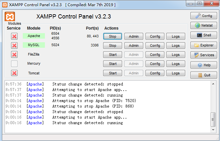220x141 pixels.
Task: Click the Tomcat module name label
Action: coord(34,73)
